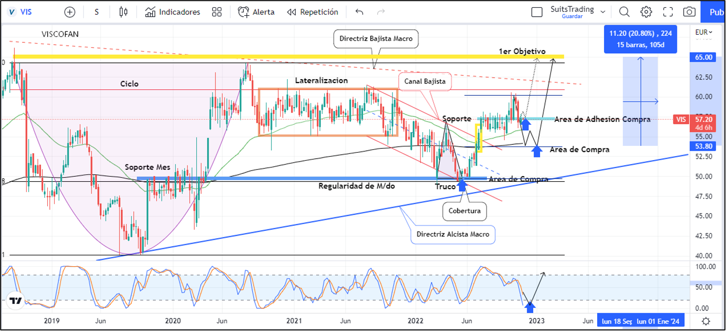Select the layout square icon
The image size is (726, 331).
(537, 12)
